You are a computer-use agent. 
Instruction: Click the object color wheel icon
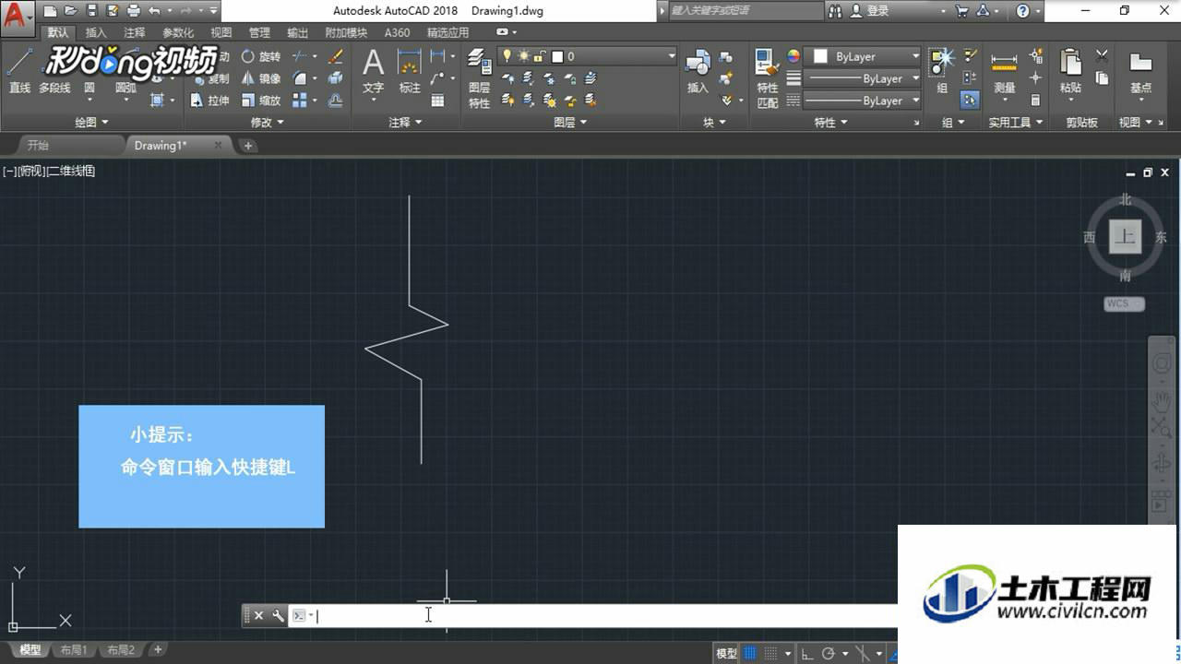point(793,56)
